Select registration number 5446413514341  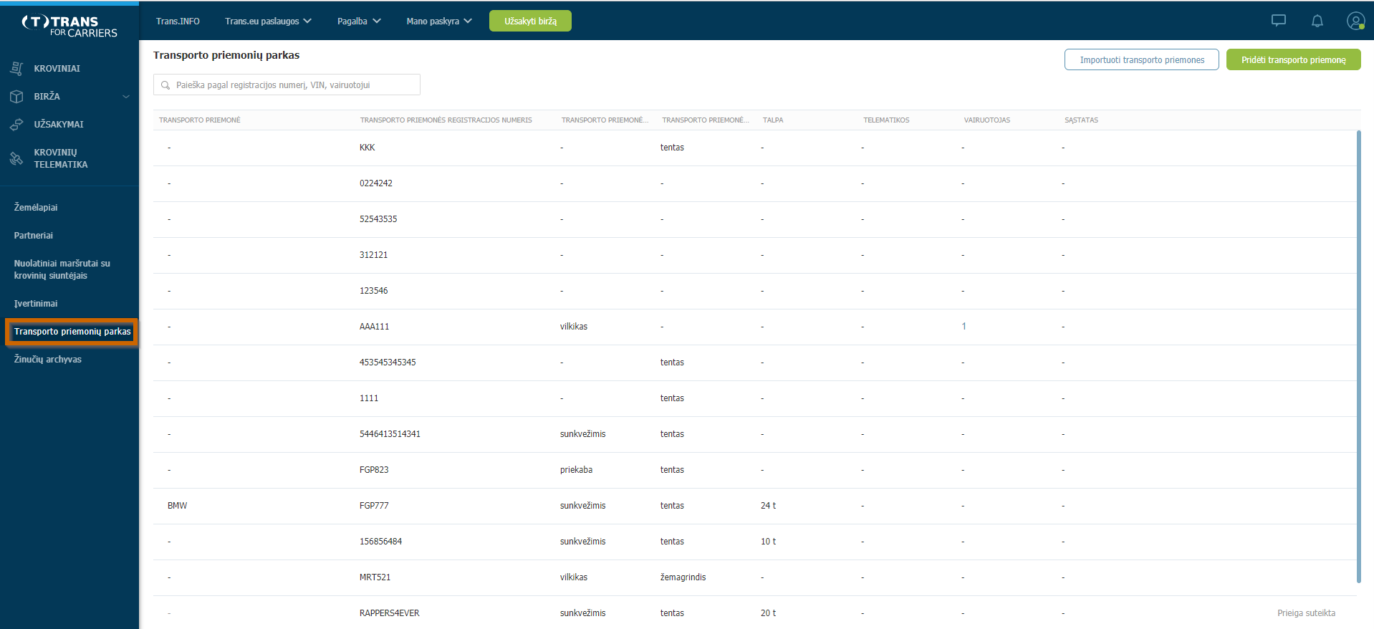(390, 434)
